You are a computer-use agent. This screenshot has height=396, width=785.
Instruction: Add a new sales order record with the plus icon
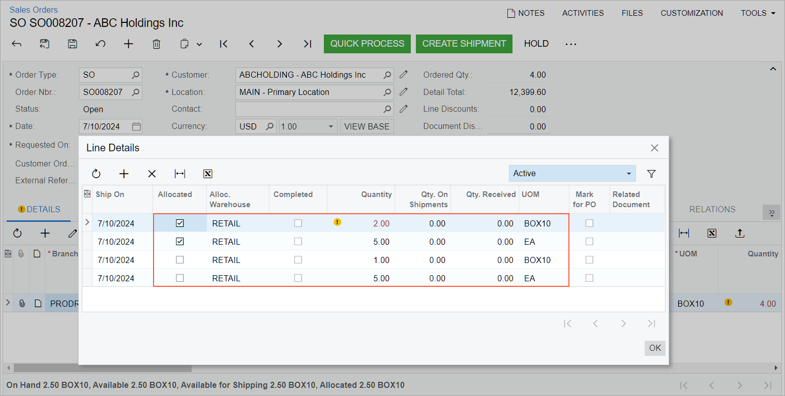tap(129, 44)
